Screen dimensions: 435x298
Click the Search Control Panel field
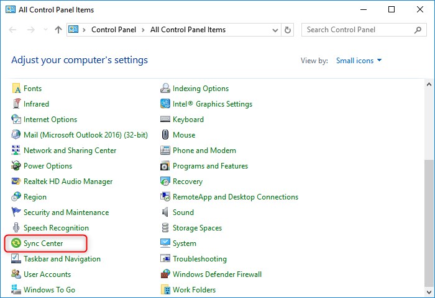click(354, 30)
